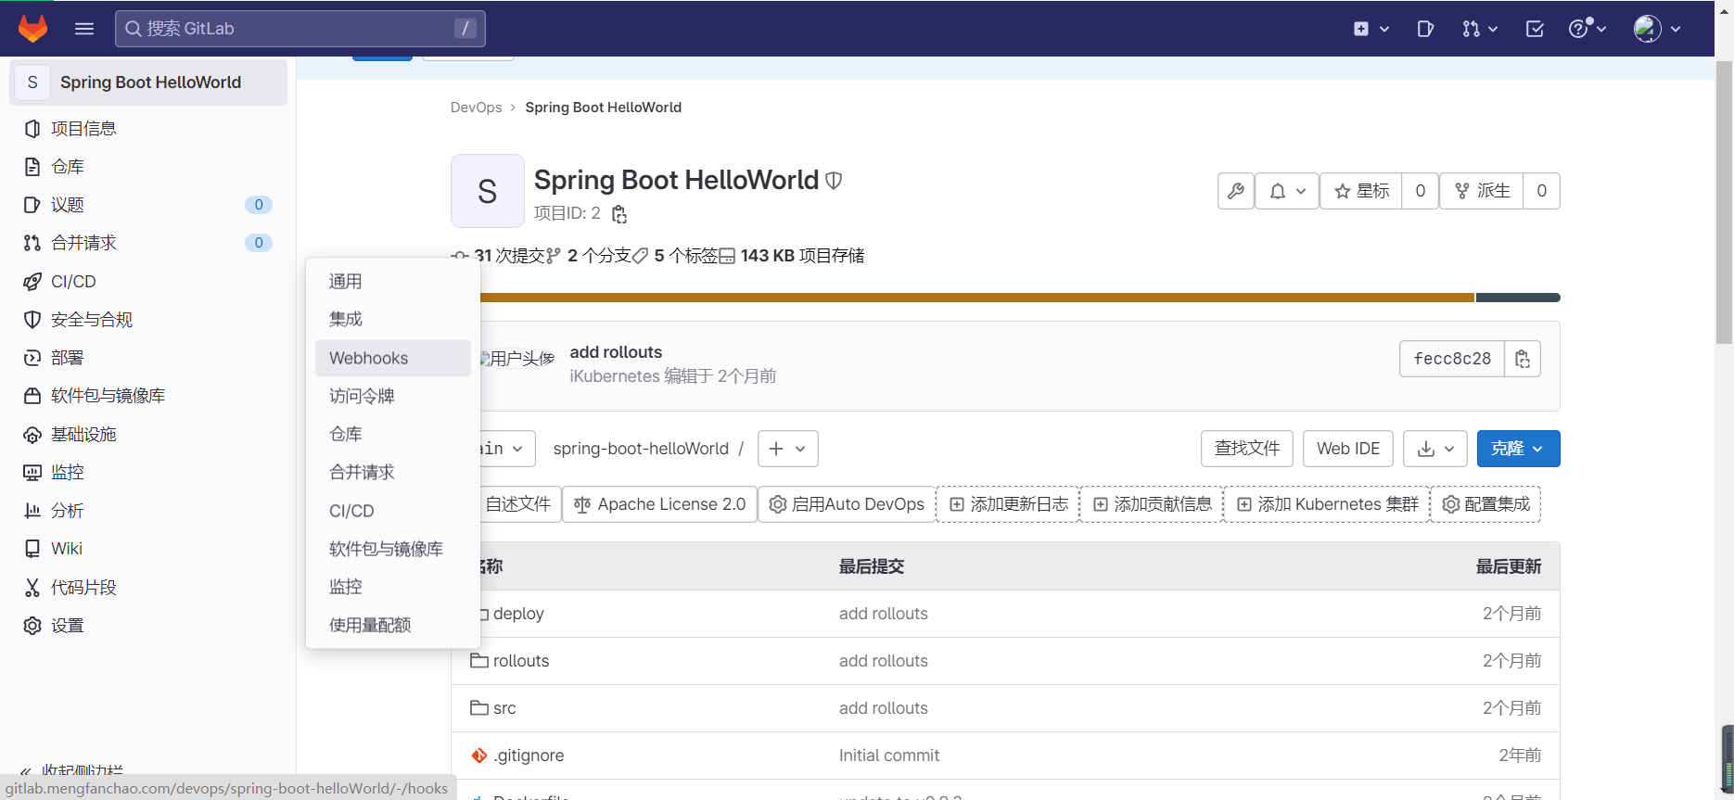
Task: Open the rollouts folder
Action: tap(521, 661)
